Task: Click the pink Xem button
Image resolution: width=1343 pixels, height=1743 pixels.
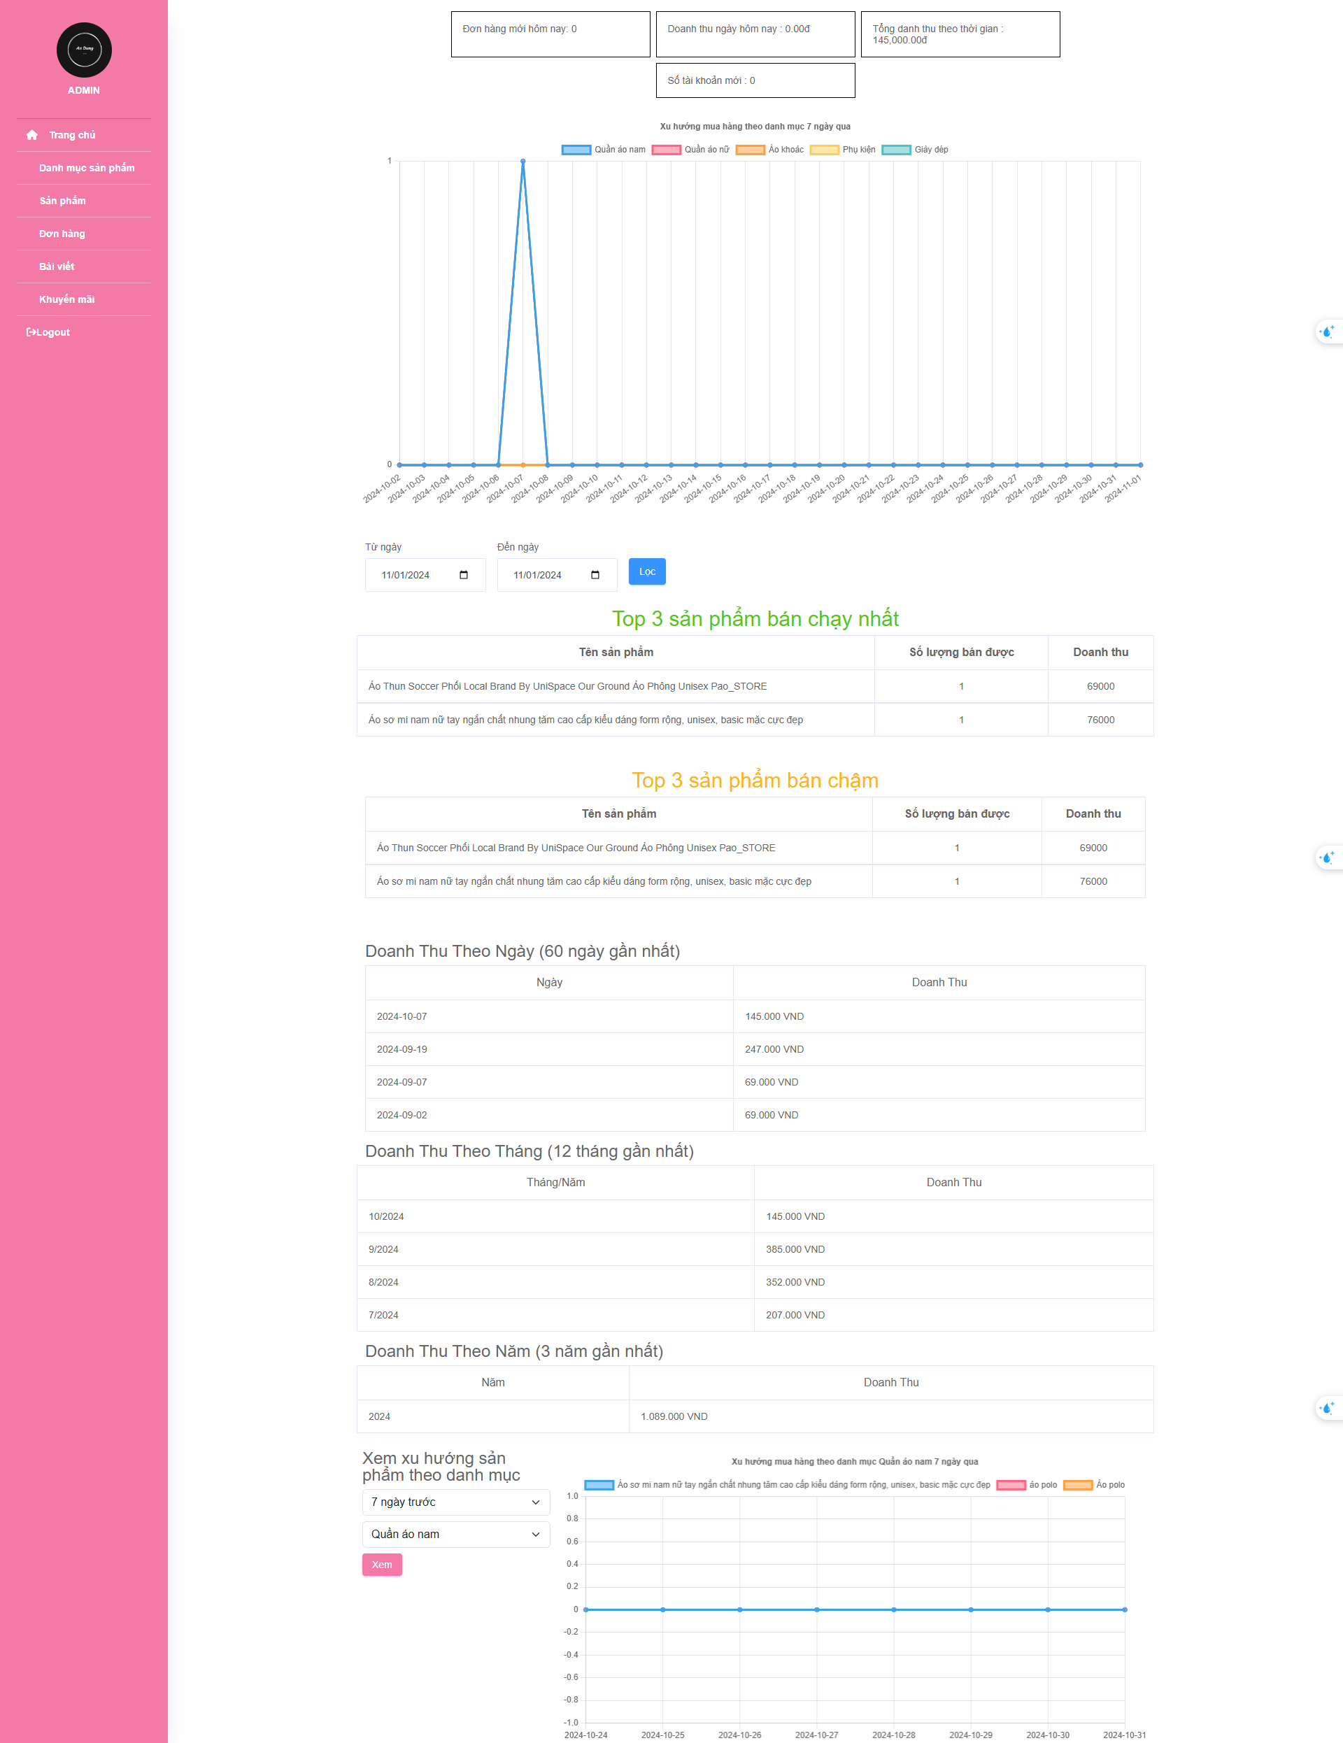Action: tap(382, 1564)
